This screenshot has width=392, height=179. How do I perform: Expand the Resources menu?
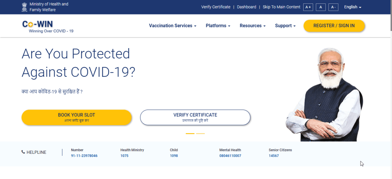(253, 26)
